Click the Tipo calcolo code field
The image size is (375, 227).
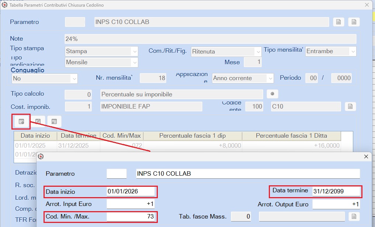tap(78, 94)
